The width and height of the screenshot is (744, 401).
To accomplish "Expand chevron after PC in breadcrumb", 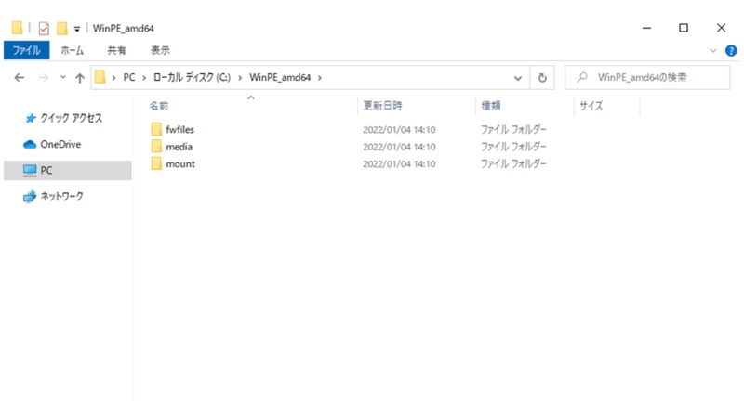I will (144, 78).
